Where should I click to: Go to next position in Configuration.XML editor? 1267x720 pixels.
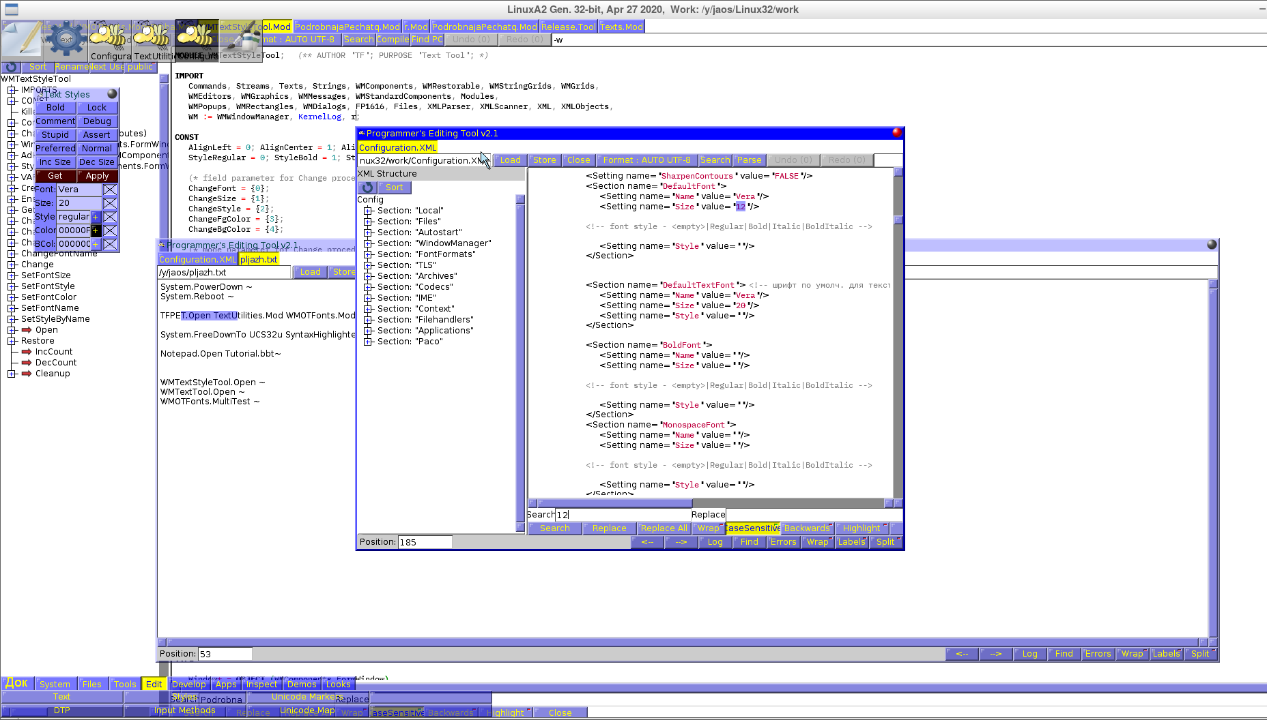coord(681,542)
